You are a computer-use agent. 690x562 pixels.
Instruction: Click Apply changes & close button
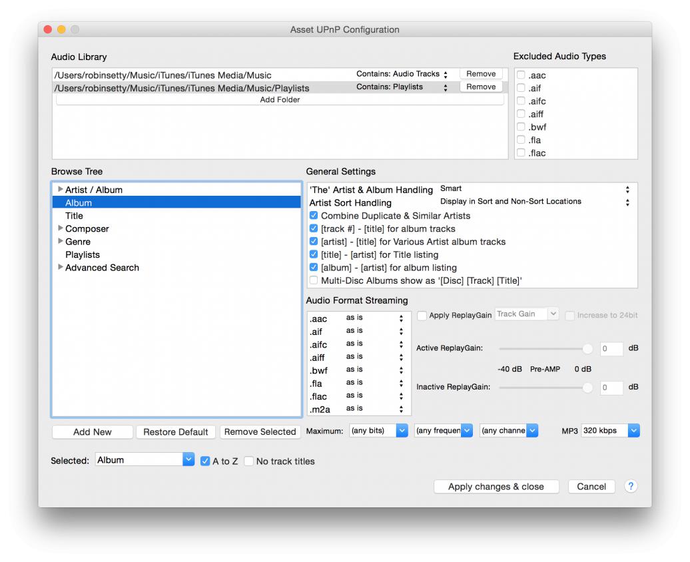pyautogui.click(x=496, y=487)
